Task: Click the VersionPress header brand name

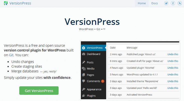Action: [20, 3]
